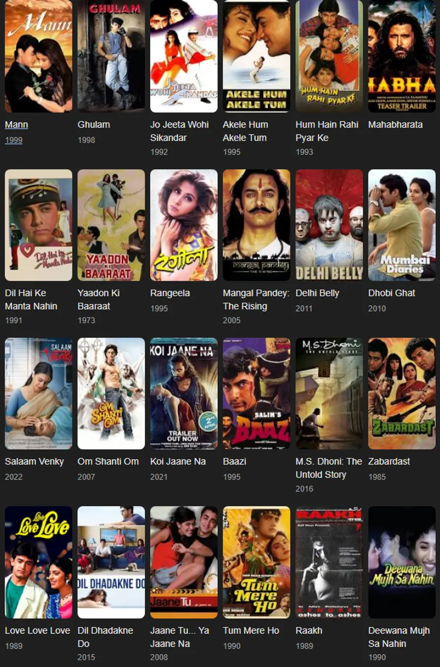Open the Jo Jeeta Wohi Sikandar title
The image size is (440, 667).
click(x=179, y=131)
